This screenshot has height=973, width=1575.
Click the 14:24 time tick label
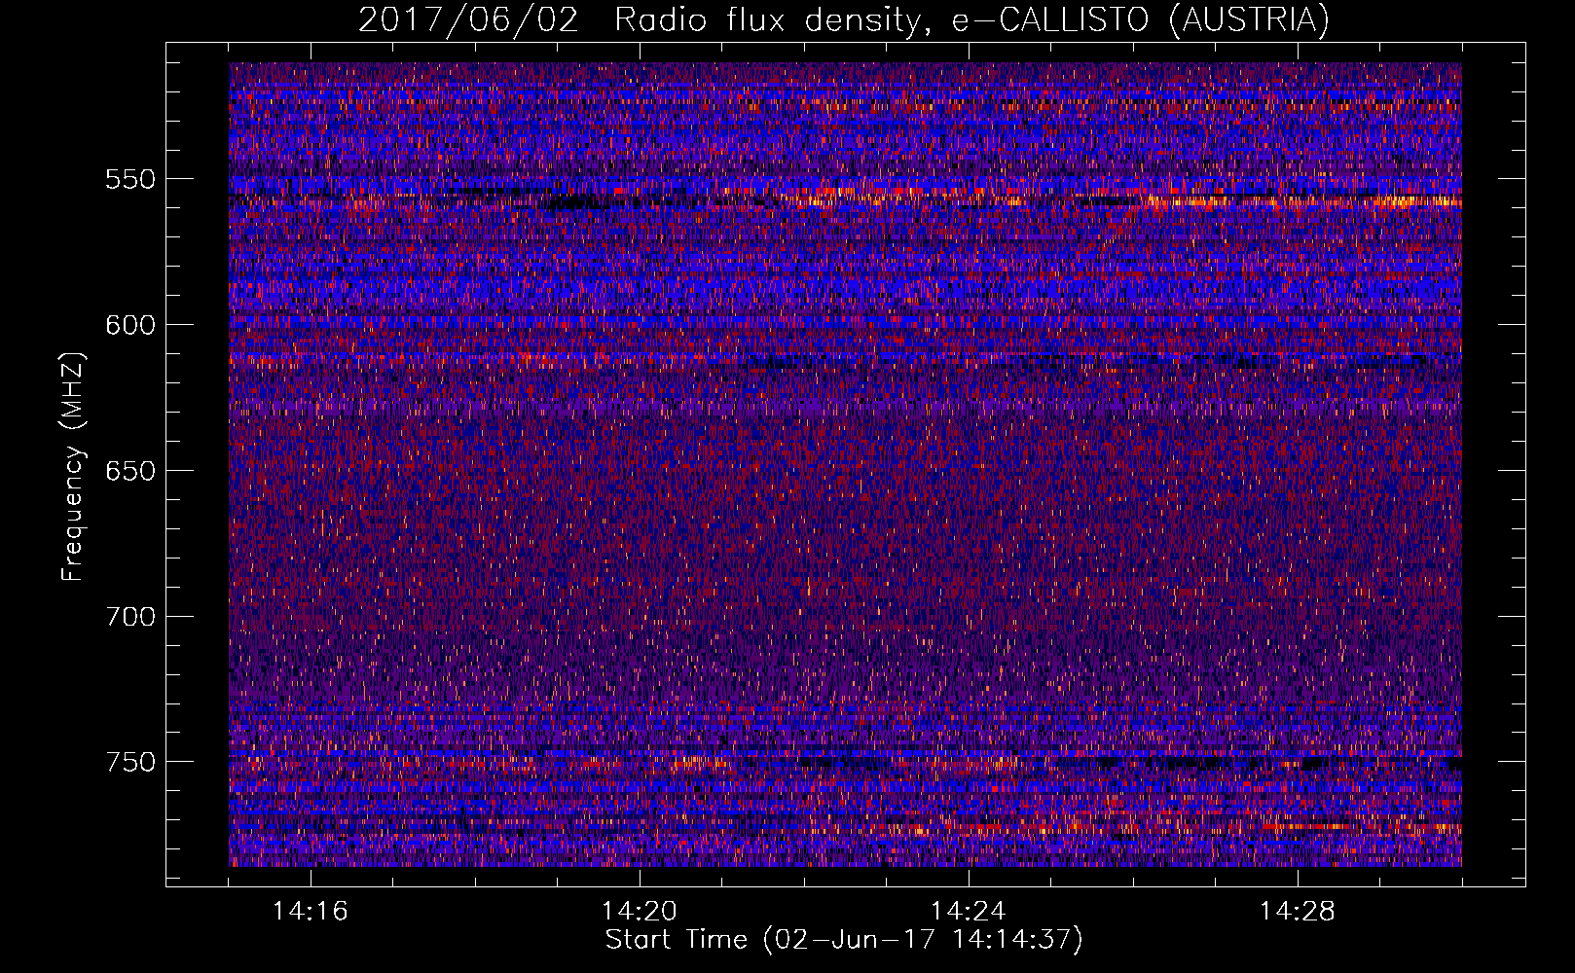969,912
